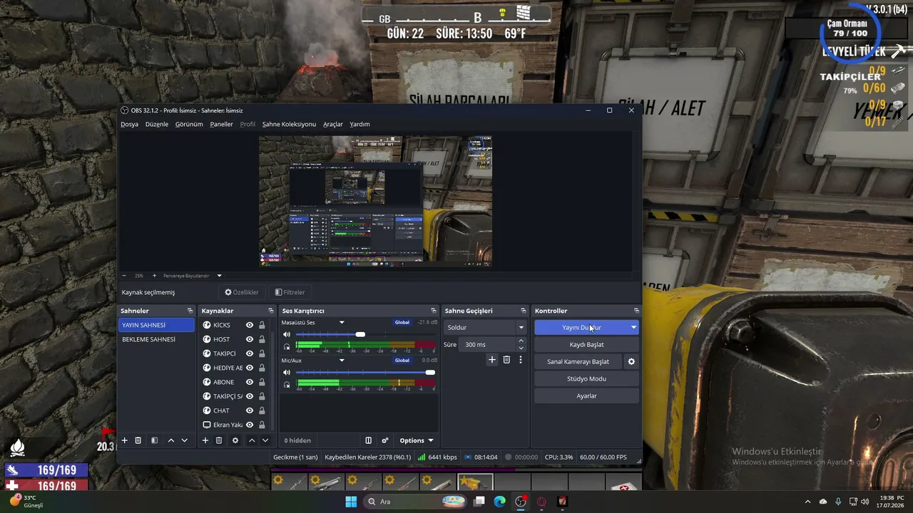Hide the KİCKS source
The height and width of the screenshot is (513, 913).
(250, 325)
